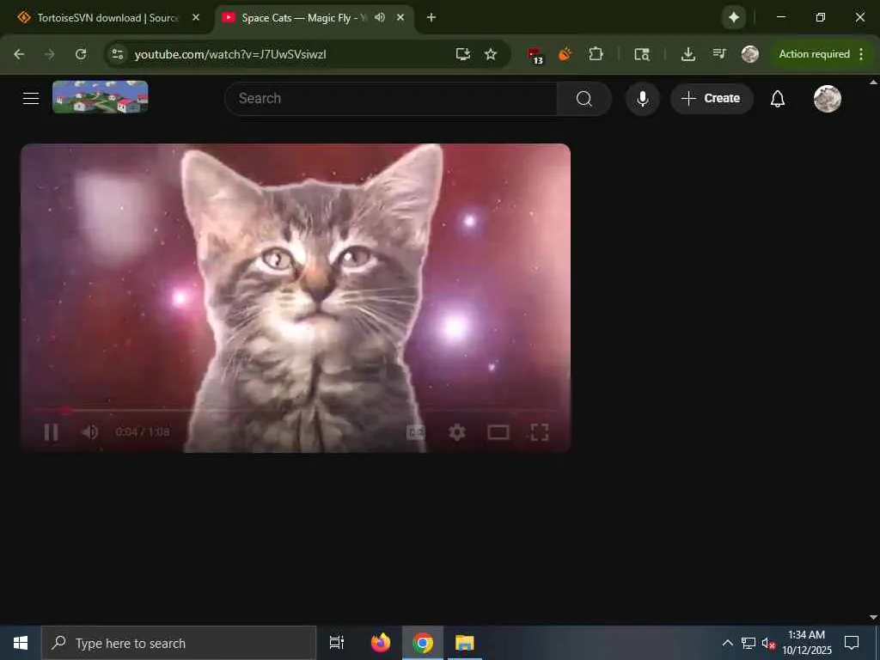The width and height of the screenshot is (880, 660).
Task: Click the magnifier search button
Action: [x=584, y=99]
